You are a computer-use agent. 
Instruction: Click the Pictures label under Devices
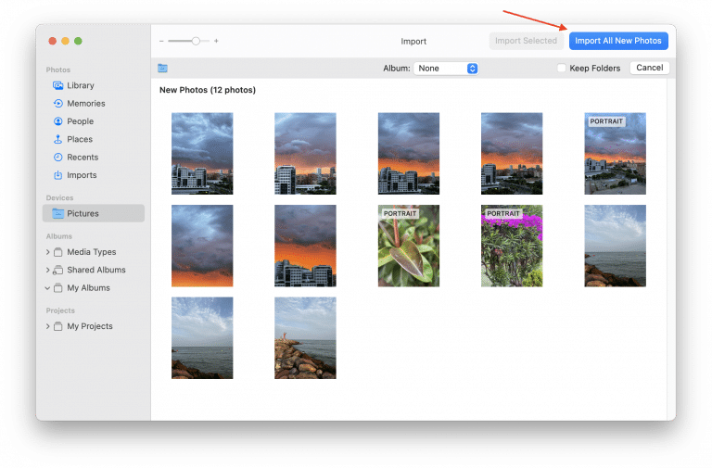[x=83, y=213]
